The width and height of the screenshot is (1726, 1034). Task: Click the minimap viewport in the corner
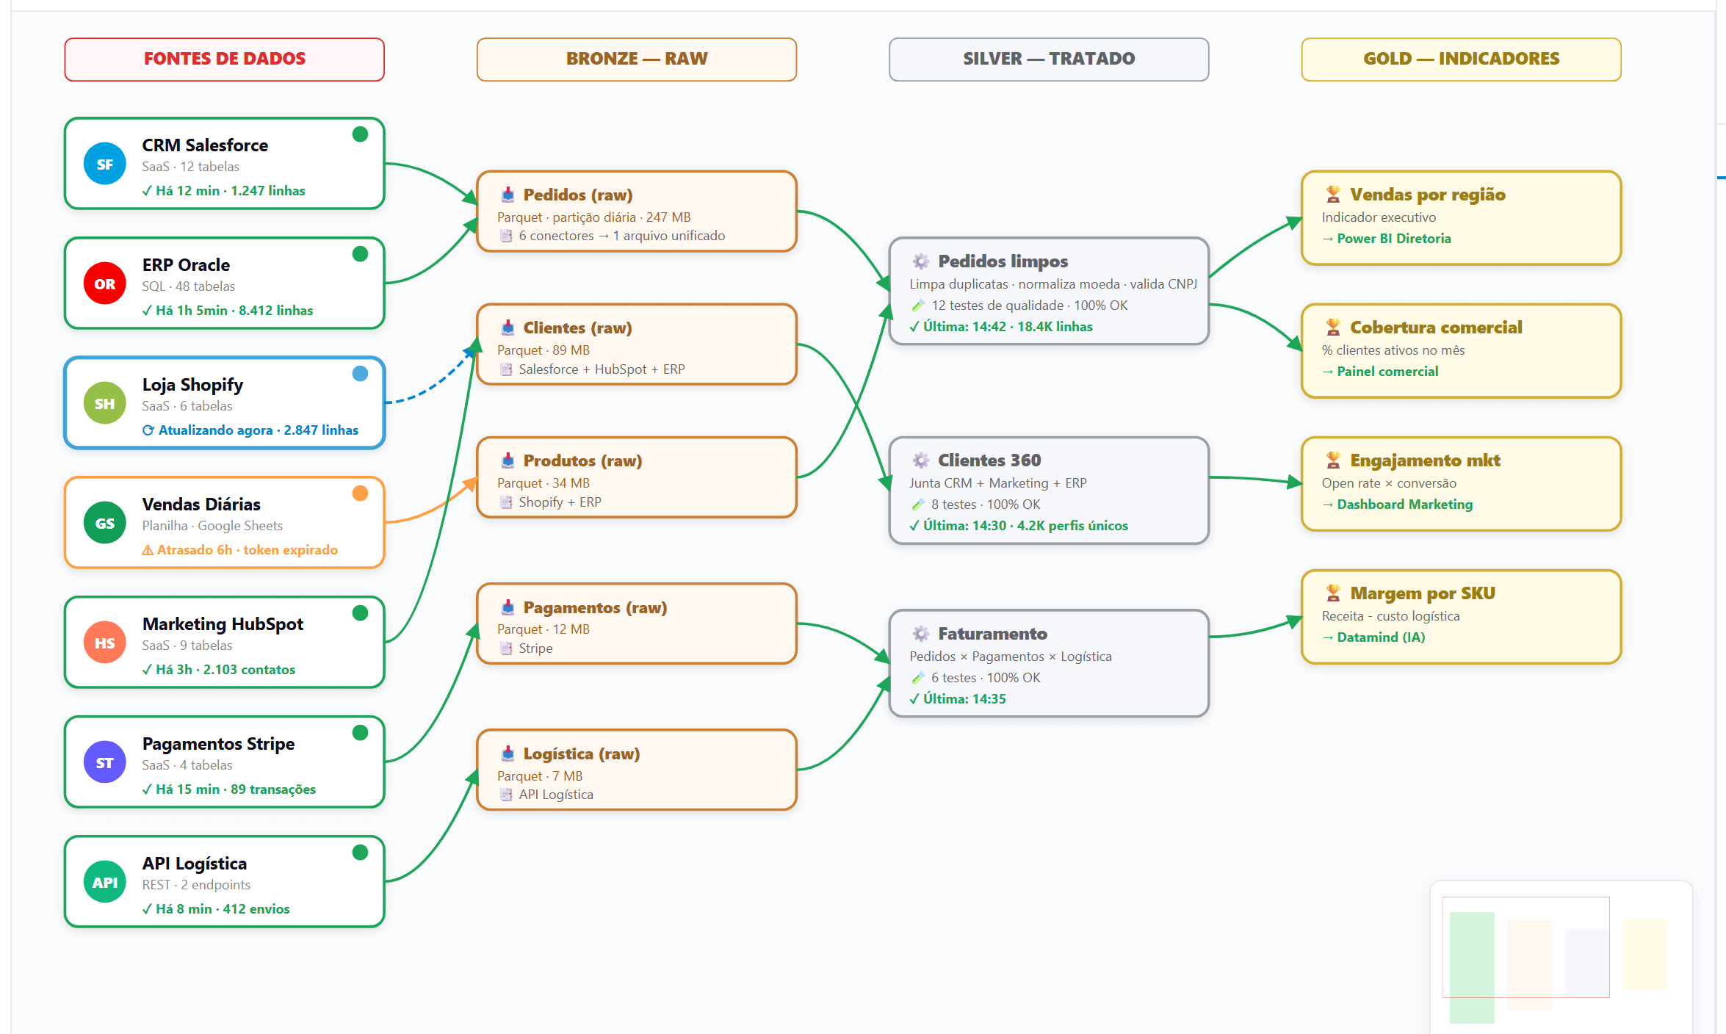click(1526, 947)
